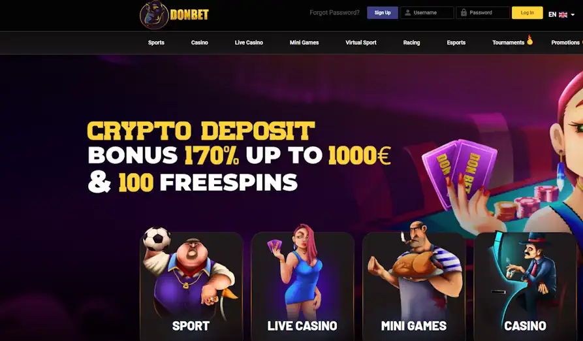
Task: Click the DonBet logo
Action: [174, 15]
